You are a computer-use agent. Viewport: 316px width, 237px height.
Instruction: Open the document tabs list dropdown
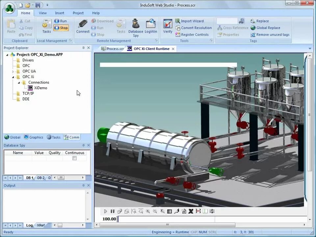pyautogui.click(x=310, y=49)
